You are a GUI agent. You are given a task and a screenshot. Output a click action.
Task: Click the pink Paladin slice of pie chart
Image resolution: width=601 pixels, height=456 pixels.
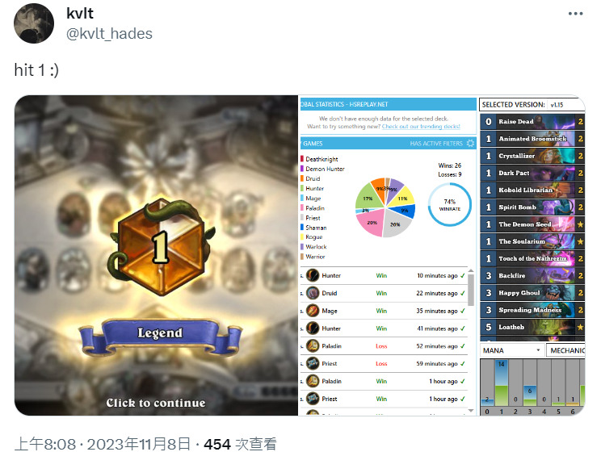(370, 222)
